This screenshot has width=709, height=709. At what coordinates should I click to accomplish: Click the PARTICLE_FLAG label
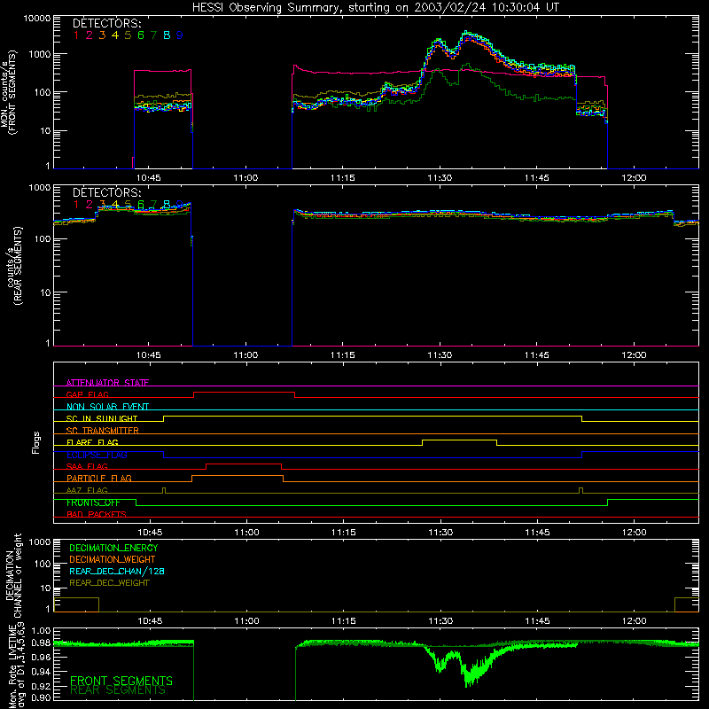coord(99,478)
